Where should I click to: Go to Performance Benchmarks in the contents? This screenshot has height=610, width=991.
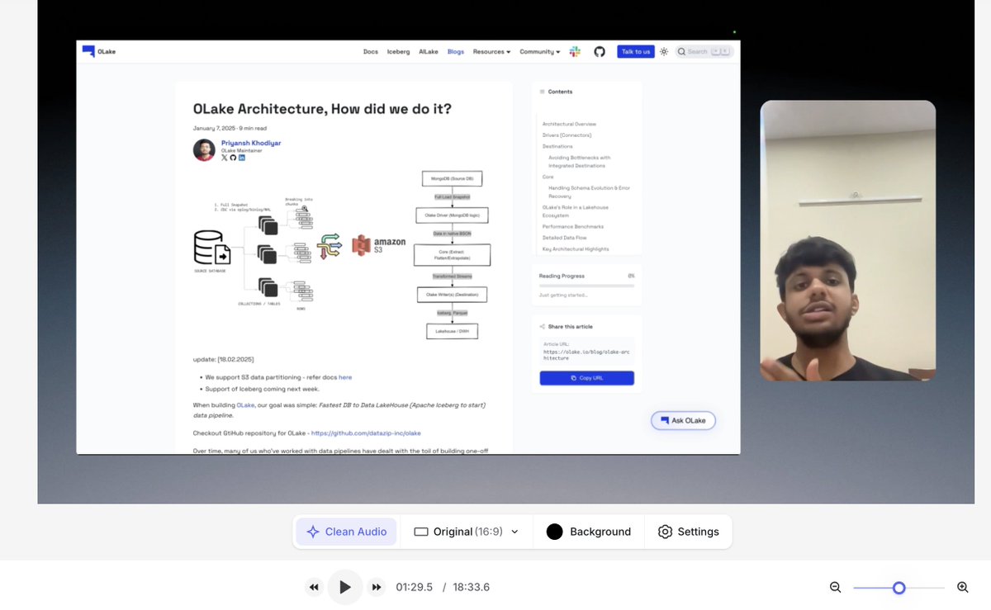(573, 226)
